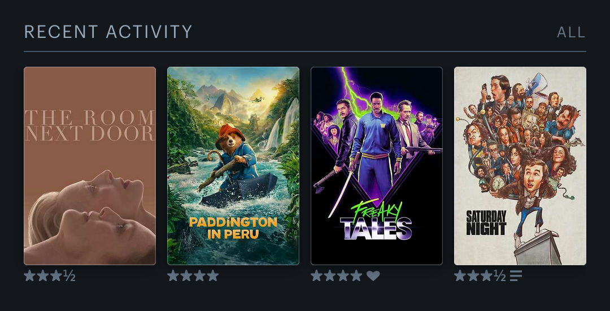Open the Freaky Tales poster
Screen dimensions: 610x311
(x=377, y=166)
